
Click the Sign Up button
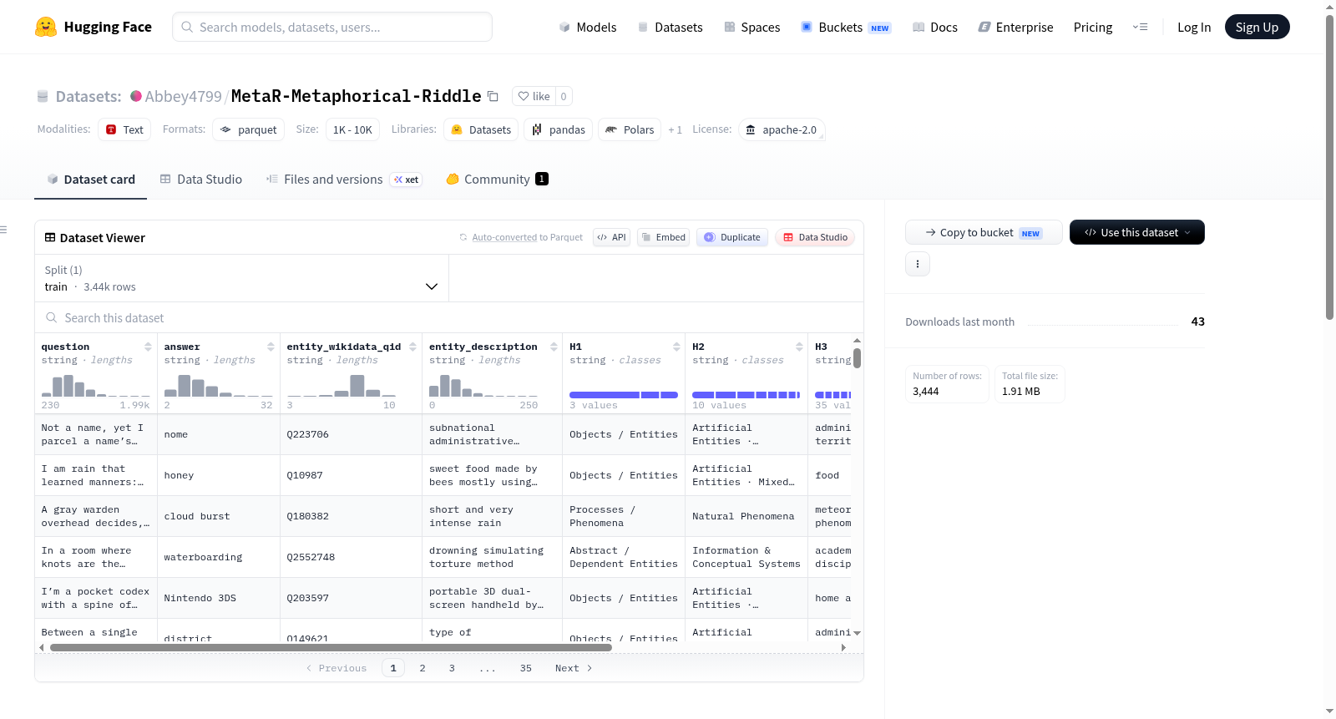1257,27
